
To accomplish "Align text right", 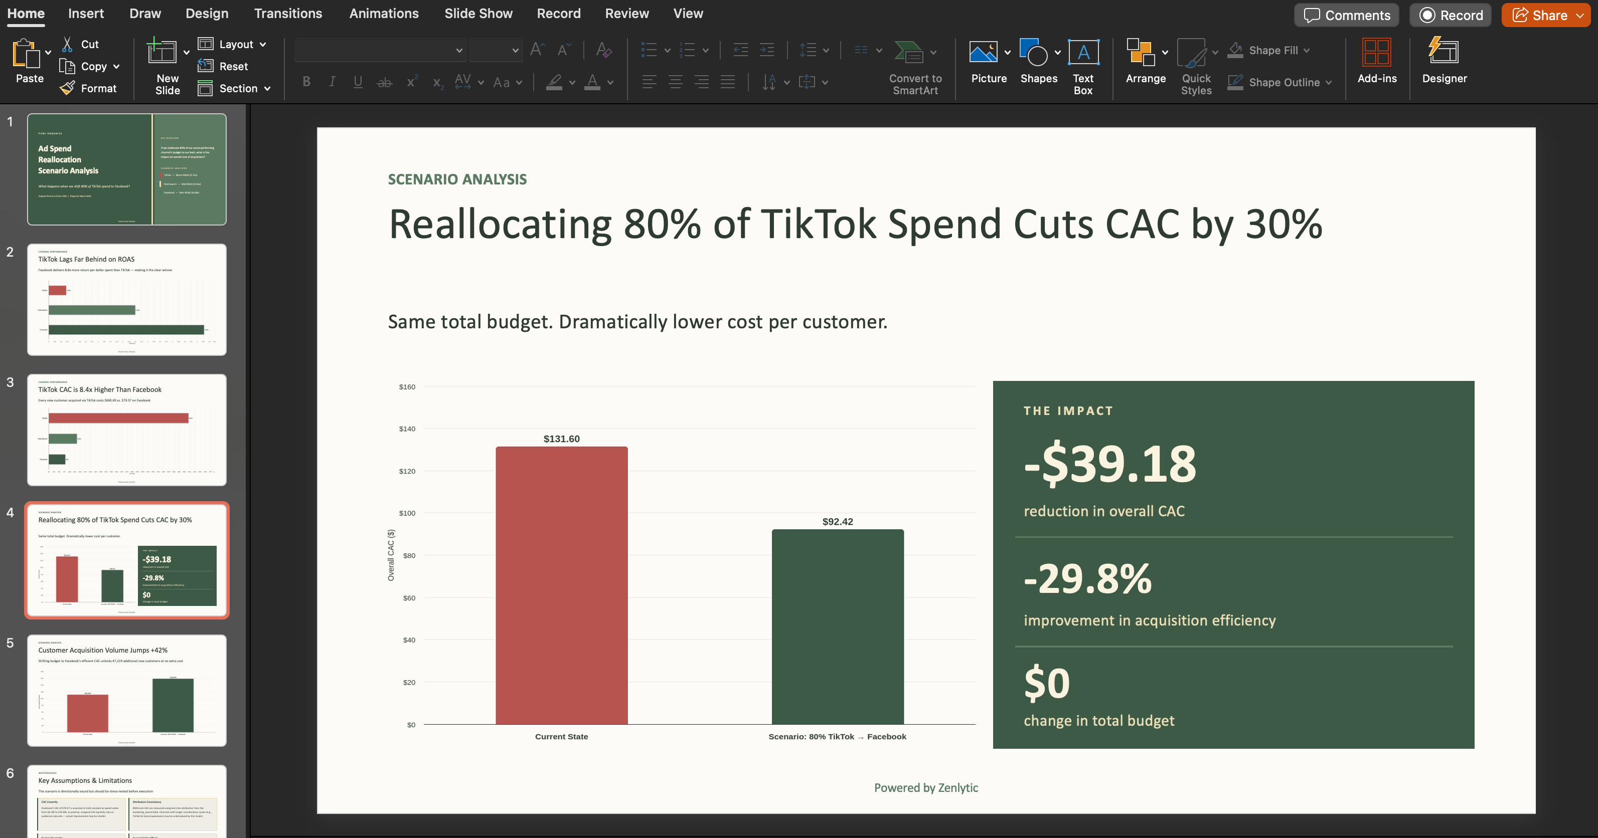I will (702, 82).
